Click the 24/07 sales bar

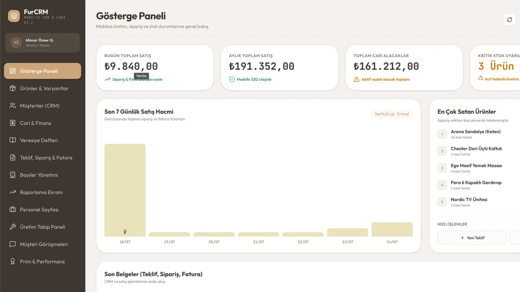(392, 230)
